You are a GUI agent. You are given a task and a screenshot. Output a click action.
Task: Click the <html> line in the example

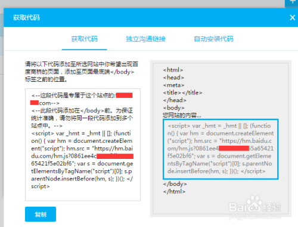pyautogui.click(x=173, y=70)
